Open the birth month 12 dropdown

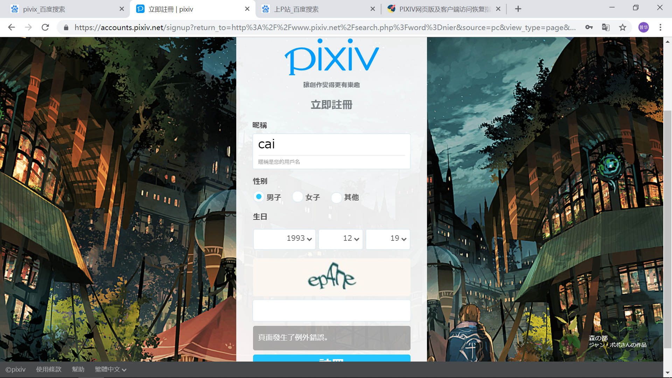point(341,239)
